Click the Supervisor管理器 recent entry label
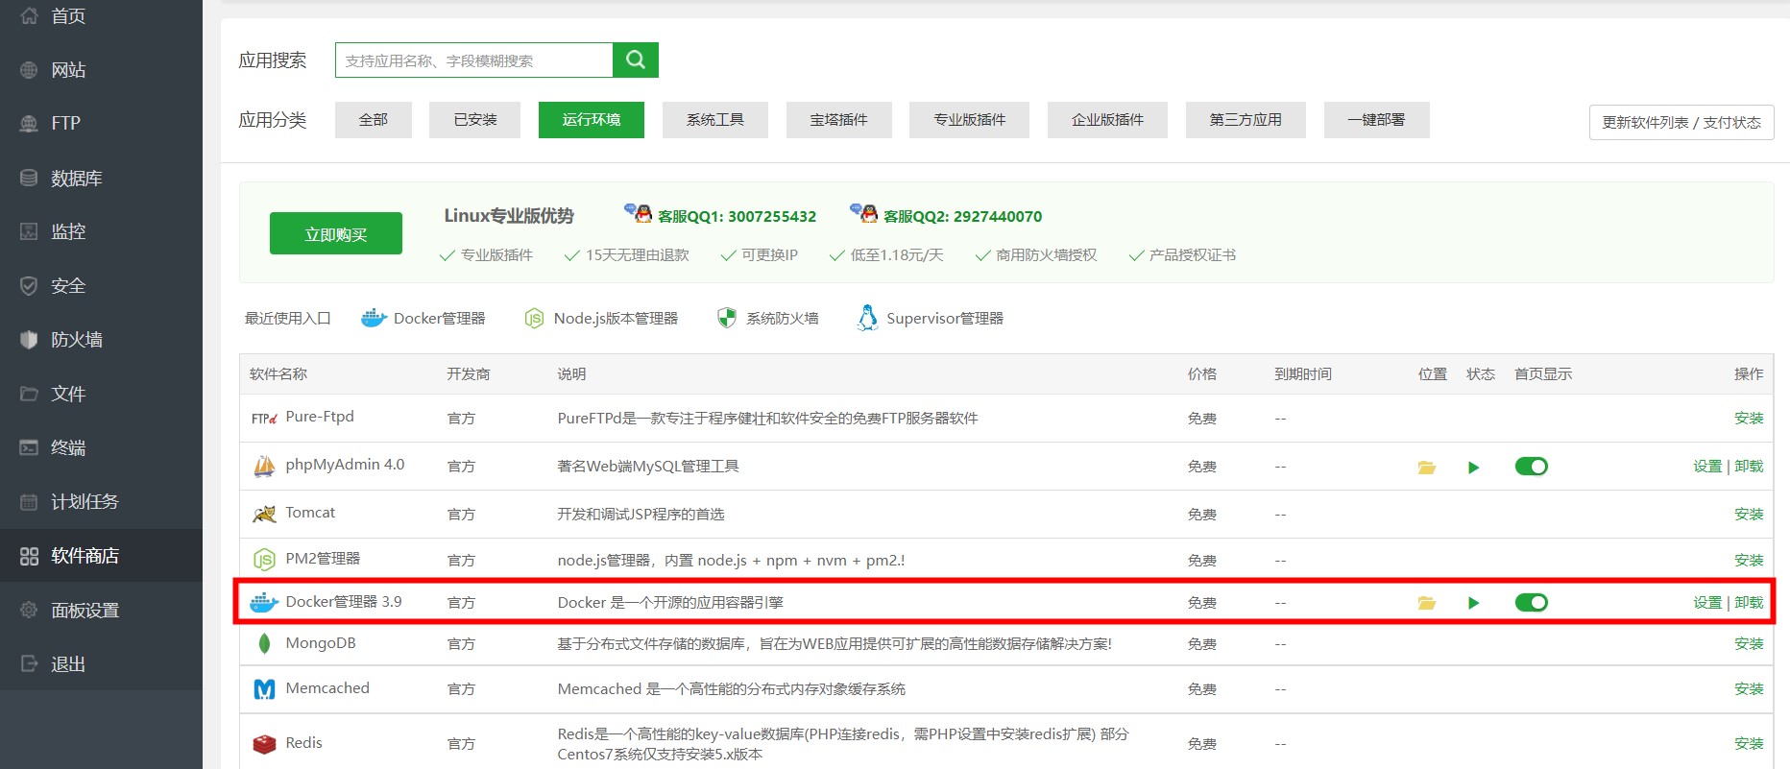Viewport: 1790px width, 769px height. (945, 319)
